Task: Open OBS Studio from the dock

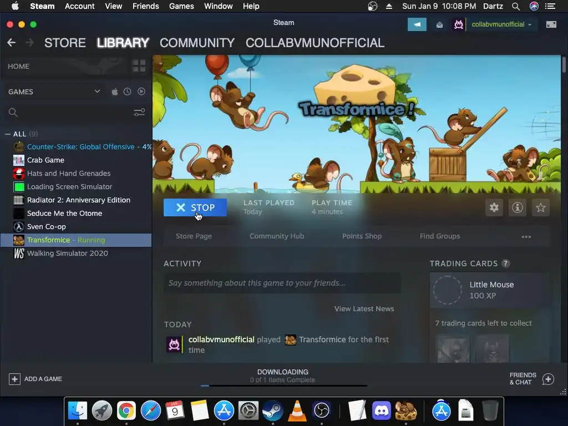Action: click(322, 410)
